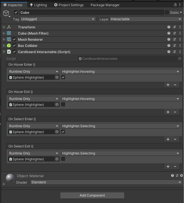This screenshot has height=203, width=184.
Task: Open object picker for CardboardInteractable script
Action: pyautogui.click(x=180, y=58)
